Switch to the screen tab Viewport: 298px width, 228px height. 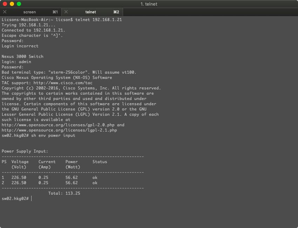click(31, 12)
